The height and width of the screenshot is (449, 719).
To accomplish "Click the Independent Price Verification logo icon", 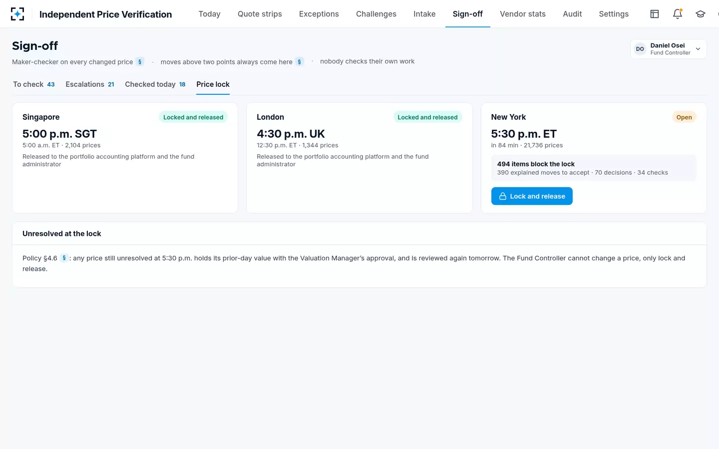I will point(17,14).
